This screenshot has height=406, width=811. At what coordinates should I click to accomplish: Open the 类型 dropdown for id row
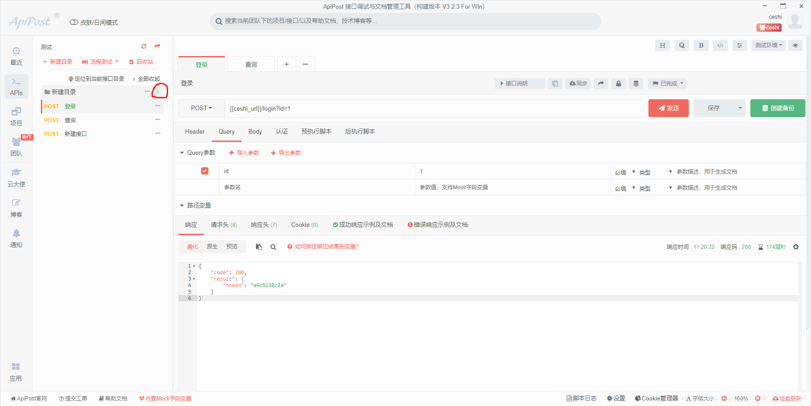(655, 172)
